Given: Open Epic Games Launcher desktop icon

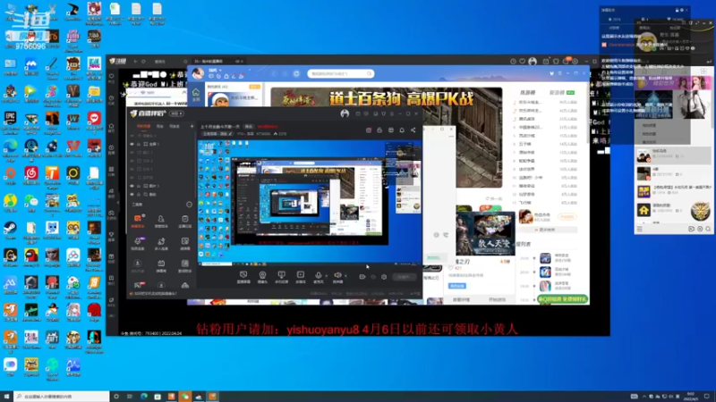Looking at the screenshot, I should pos(10,122).
